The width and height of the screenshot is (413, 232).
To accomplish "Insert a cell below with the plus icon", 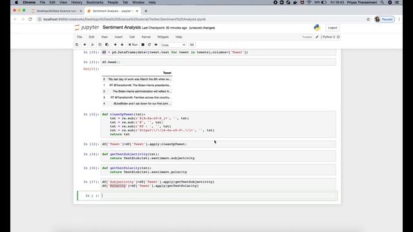I will [x=85, y=44].
